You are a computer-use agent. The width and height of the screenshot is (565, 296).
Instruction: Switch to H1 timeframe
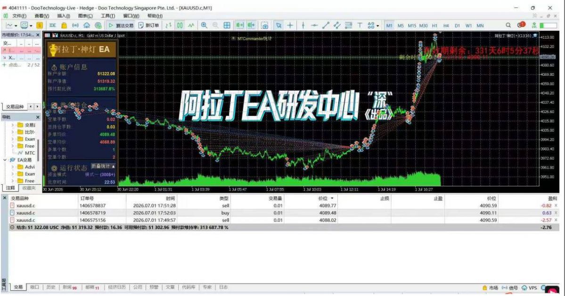pos(434,25)
